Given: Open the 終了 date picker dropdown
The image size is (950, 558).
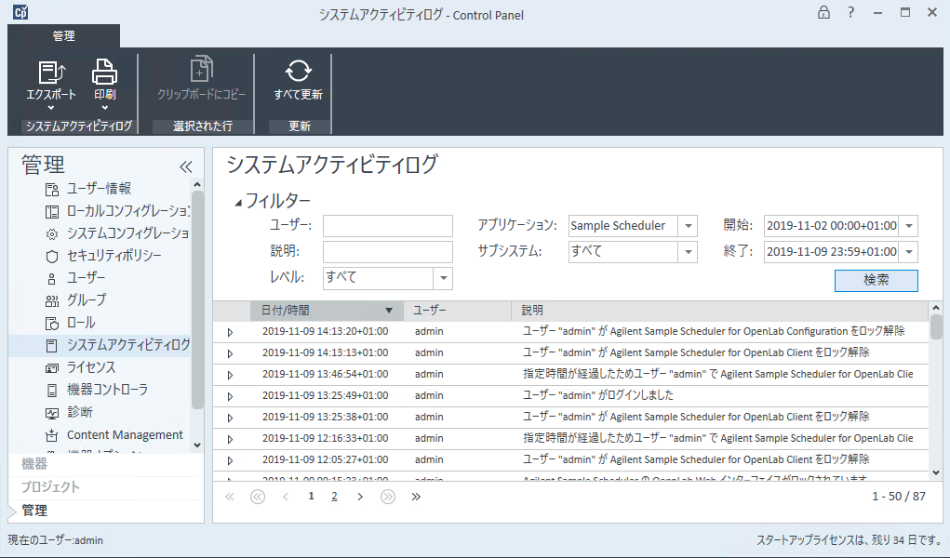Looking at the screenshot, I should 909,252.
